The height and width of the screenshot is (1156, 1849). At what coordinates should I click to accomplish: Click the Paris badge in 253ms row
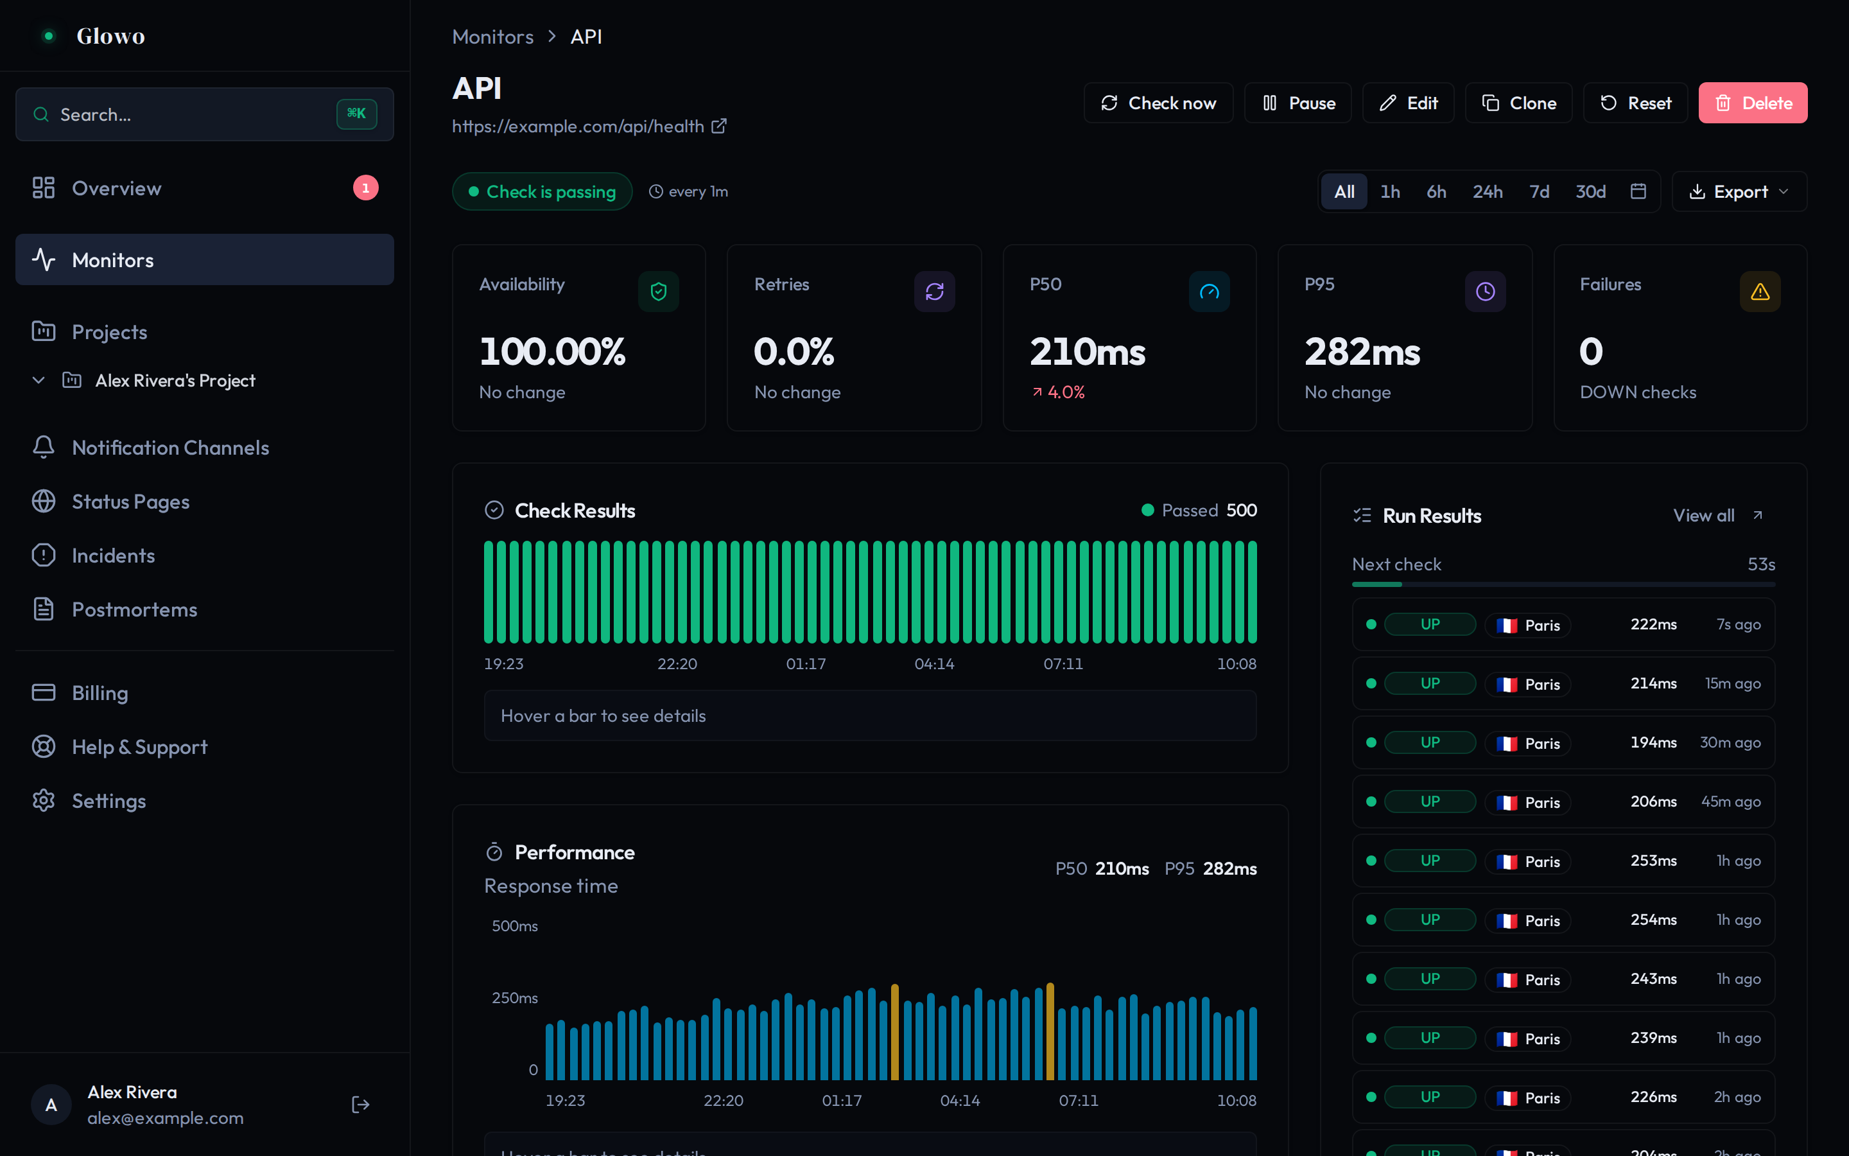pos(1527,861)
